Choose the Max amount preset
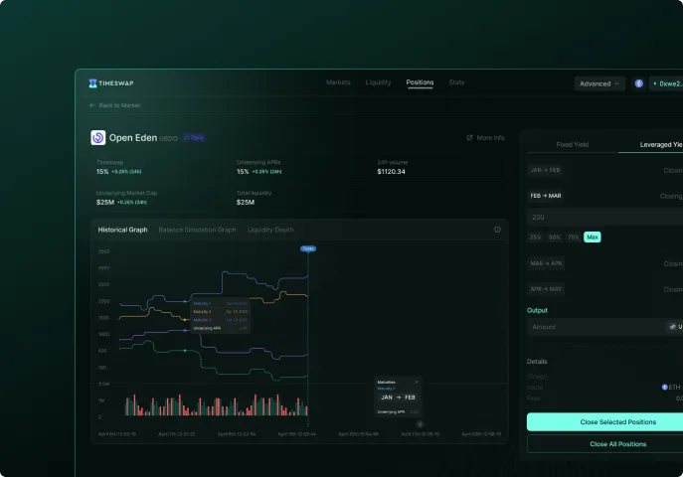This screenshot has height=477, width=683. point(592,238)
